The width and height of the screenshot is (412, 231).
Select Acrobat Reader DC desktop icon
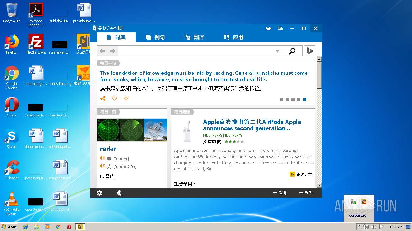pyautogui.click(x=36, y=14)
